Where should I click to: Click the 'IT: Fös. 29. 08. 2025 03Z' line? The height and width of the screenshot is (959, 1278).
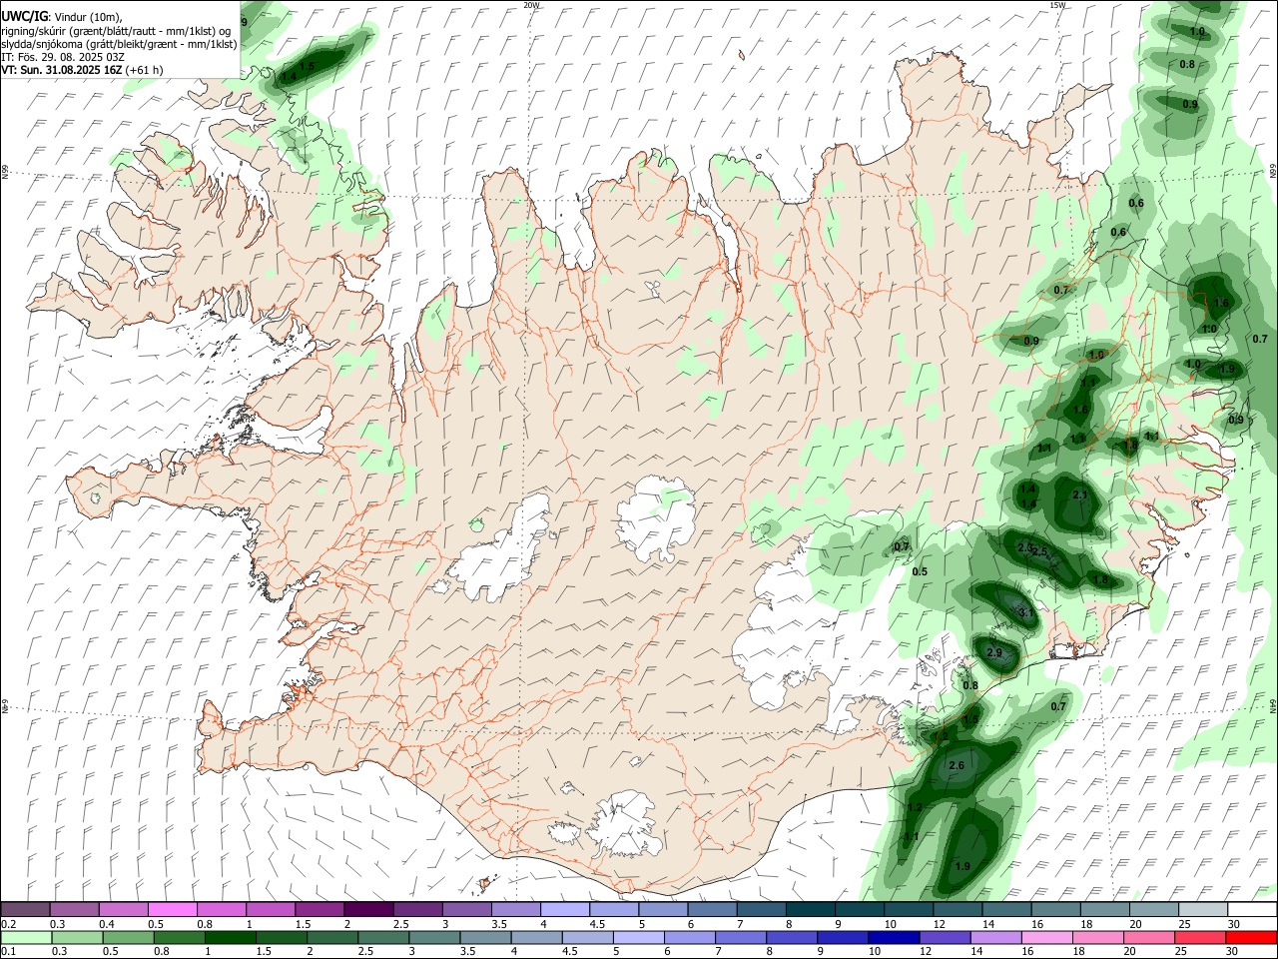coord(63,57)
